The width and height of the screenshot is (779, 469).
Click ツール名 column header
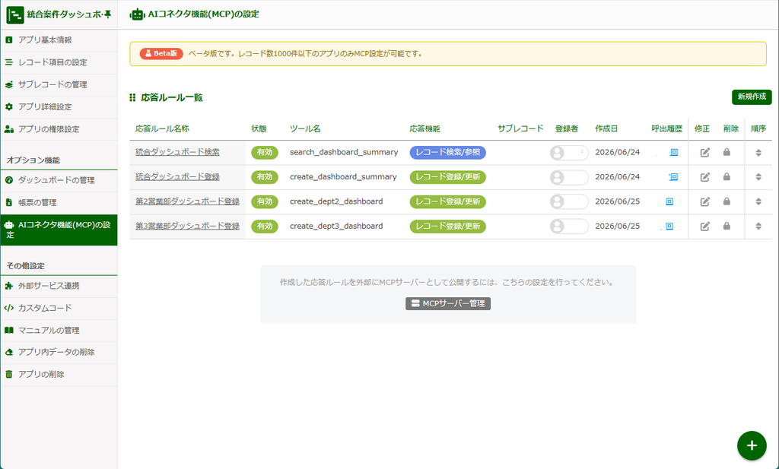(x=305, y=128)
